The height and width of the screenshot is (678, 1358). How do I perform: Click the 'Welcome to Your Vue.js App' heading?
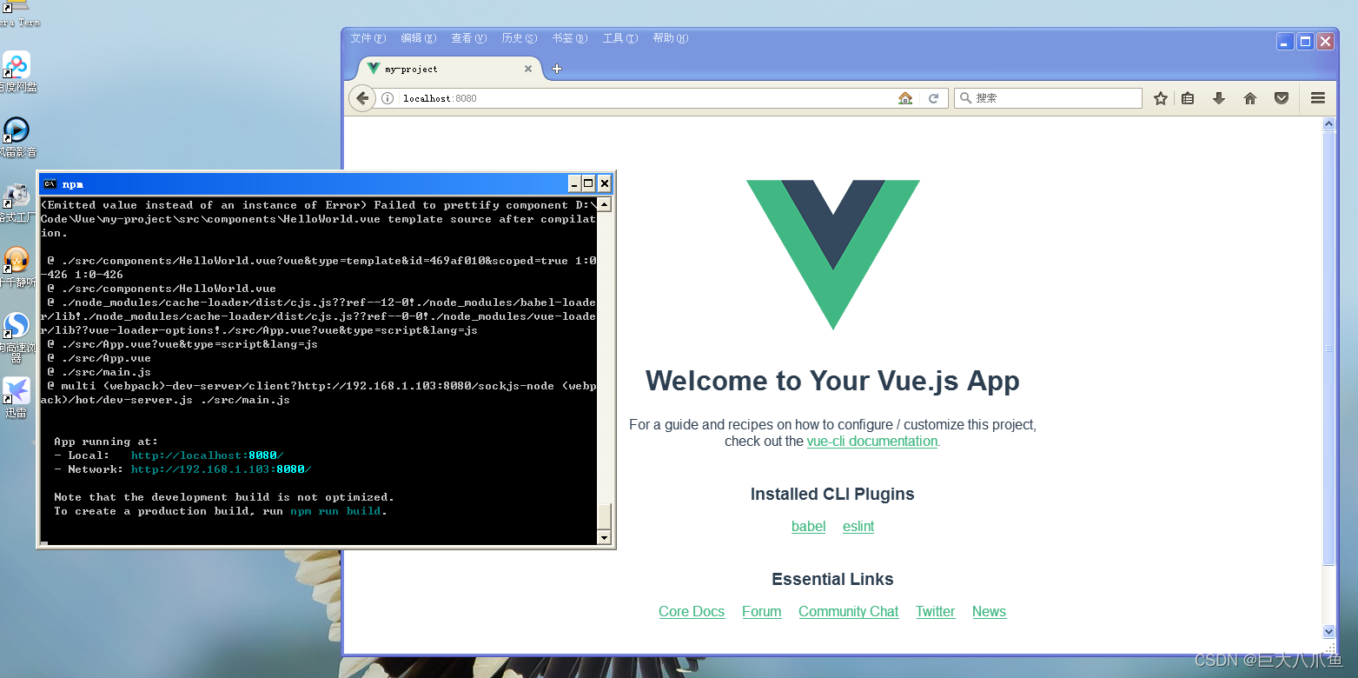tap(832, 381)
